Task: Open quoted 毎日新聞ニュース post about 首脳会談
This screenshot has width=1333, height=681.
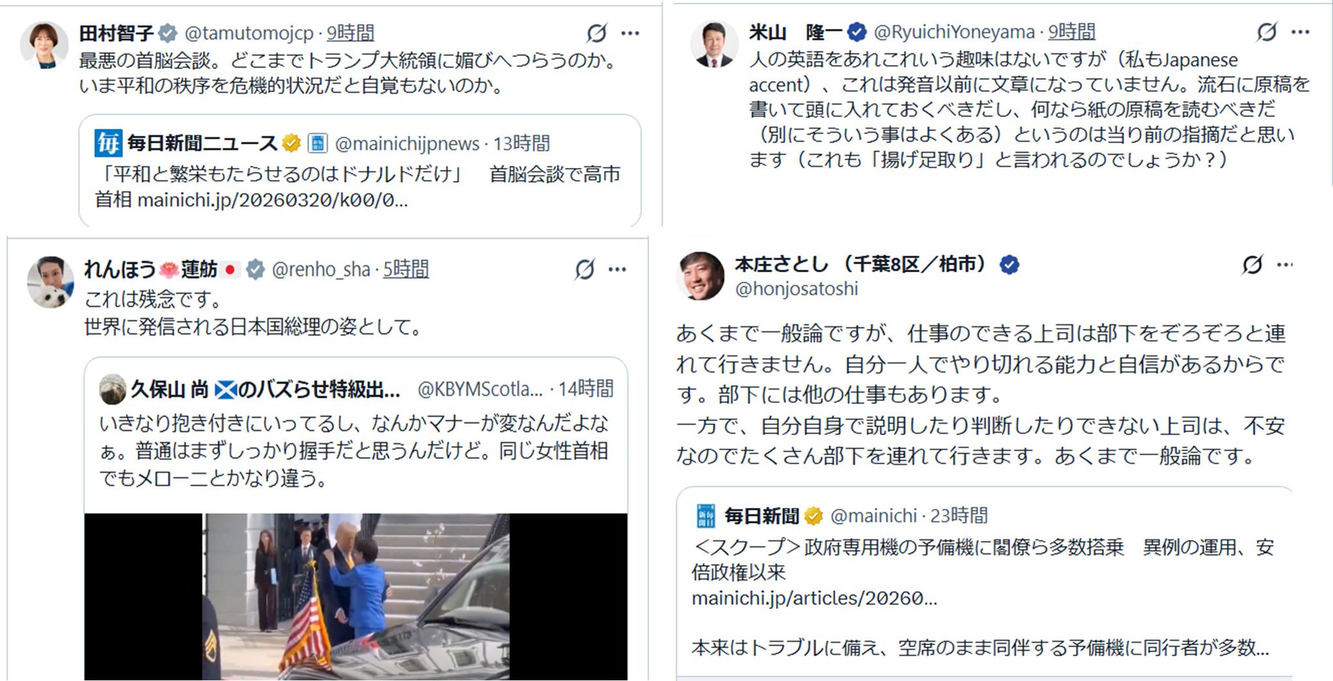Action: [x=360, y=171]
